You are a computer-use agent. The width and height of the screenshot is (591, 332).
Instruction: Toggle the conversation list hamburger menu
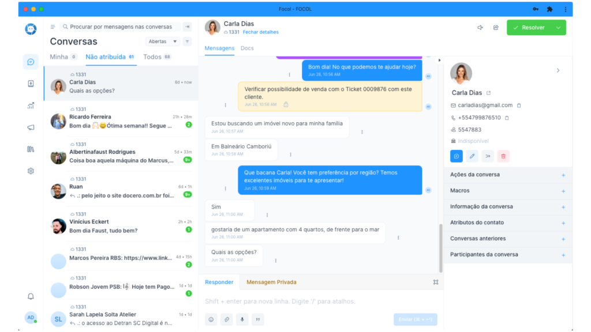point(53,27)
